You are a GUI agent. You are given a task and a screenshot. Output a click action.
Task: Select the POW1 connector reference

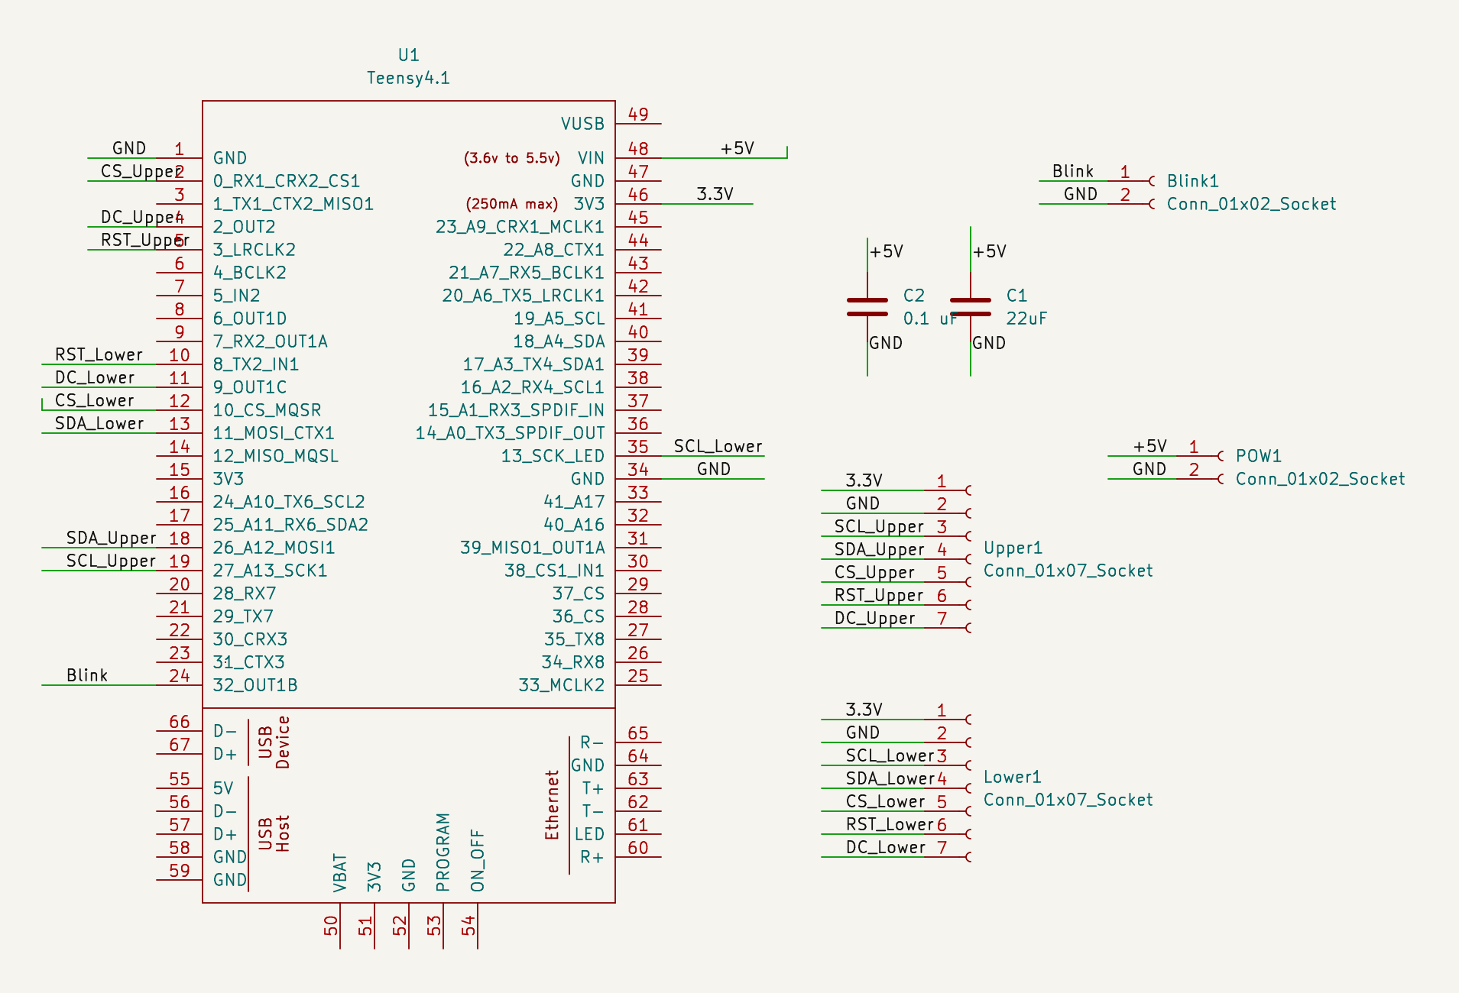tap(1259, 456)
